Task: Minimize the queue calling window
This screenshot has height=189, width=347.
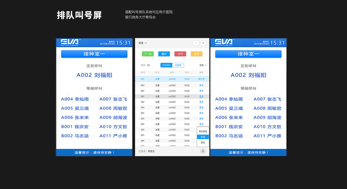Action: (196, 43)
